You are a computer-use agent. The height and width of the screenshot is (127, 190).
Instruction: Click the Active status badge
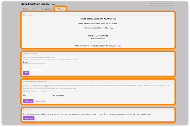(x=53, y=4)
